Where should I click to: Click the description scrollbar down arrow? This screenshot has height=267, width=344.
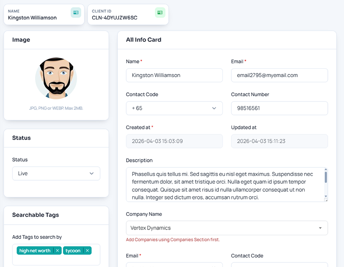click(x=326, y=196)
